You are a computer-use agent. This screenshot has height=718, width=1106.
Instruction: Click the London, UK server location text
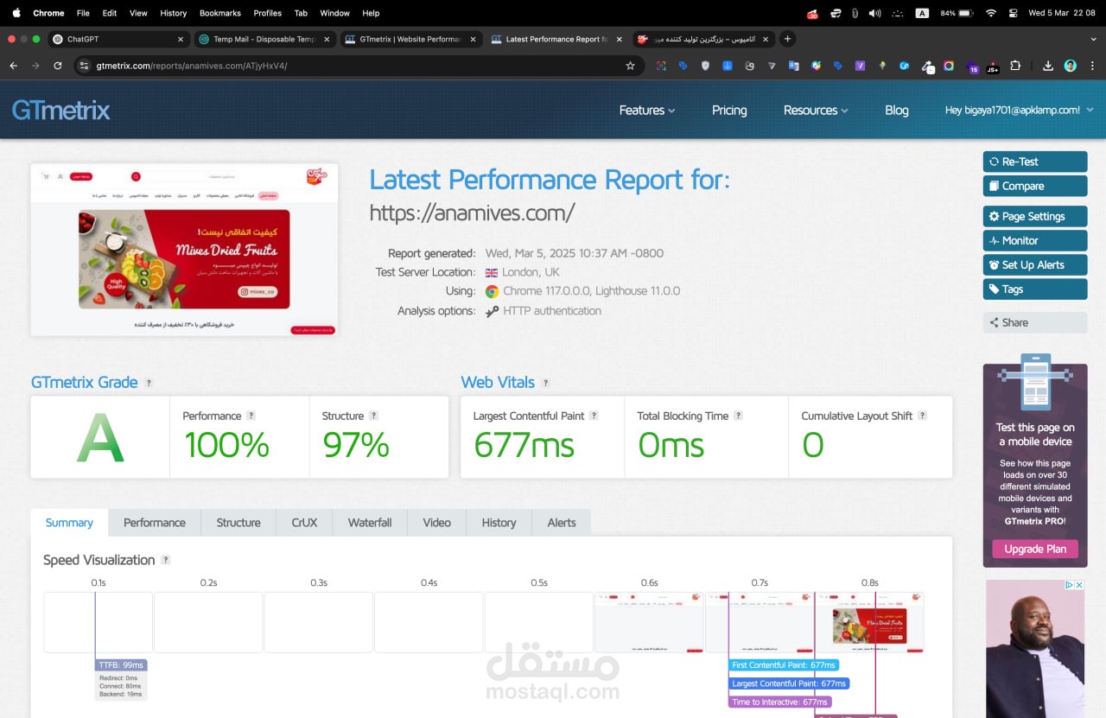click(531, 272)
